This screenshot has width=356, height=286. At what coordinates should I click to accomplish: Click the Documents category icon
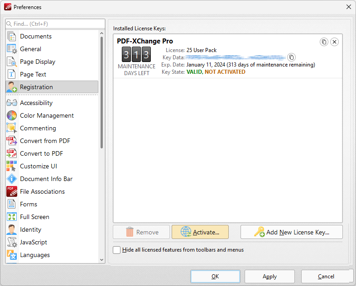click(x=12, y=36)
